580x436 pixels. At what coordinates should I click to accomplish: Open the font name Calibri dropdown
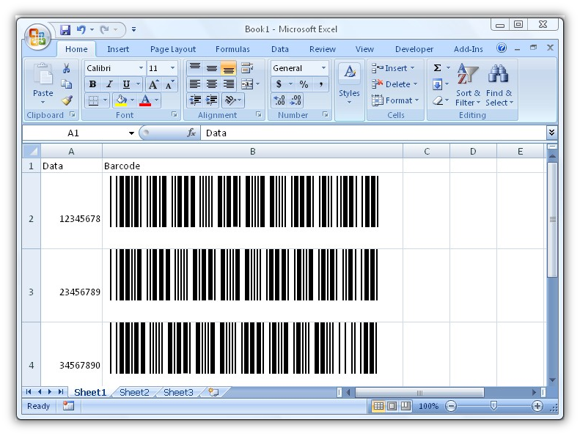coord(141,68)
